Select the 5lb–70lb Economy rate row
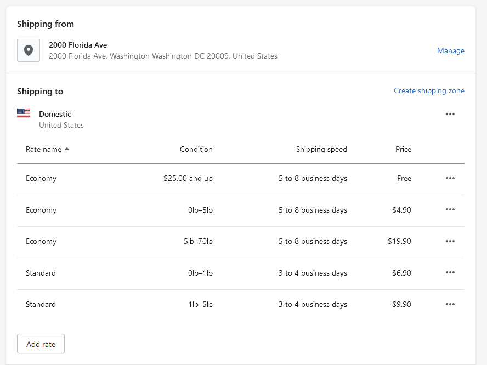The image size is (487, 365). click(x=198, y=242)
